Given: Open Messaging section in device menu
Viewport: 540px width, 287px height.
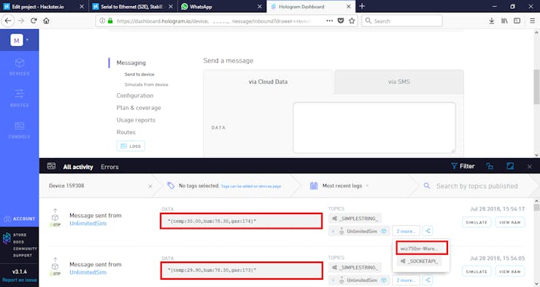Looking at the screenshot, I should 131,63.
